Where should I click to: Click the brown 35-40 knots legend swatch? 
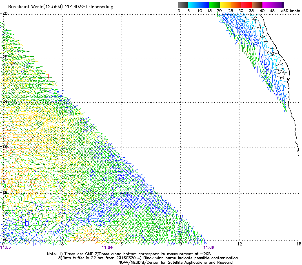pos(257,5)
